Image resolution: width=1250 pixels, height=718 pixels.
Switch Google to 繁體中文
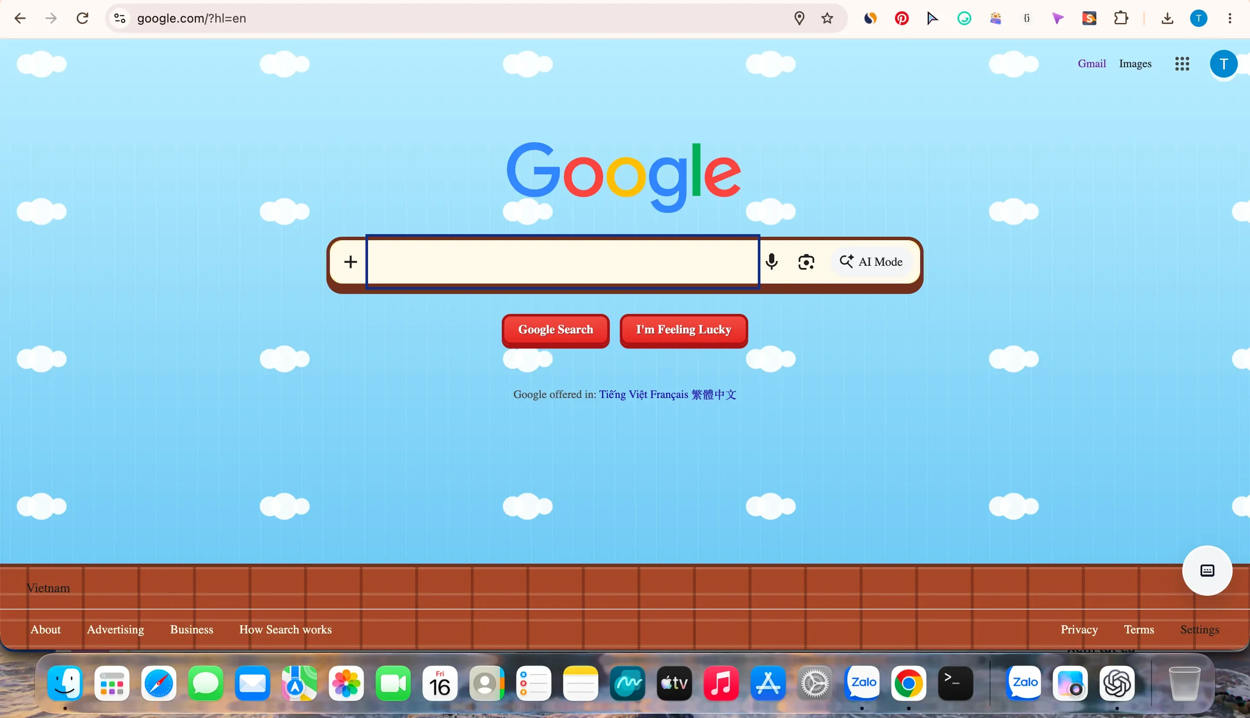click(x=714, y=395)
